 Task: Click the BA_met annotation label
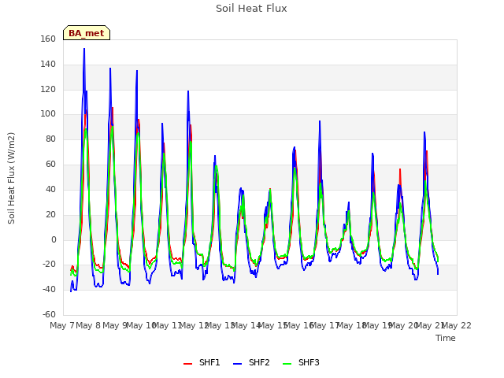[x=87, y=33]
